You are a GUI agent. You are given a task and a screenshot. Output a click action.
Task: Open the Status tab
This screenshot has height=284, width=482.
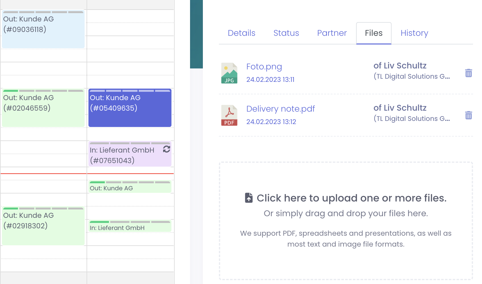(286, 33)
